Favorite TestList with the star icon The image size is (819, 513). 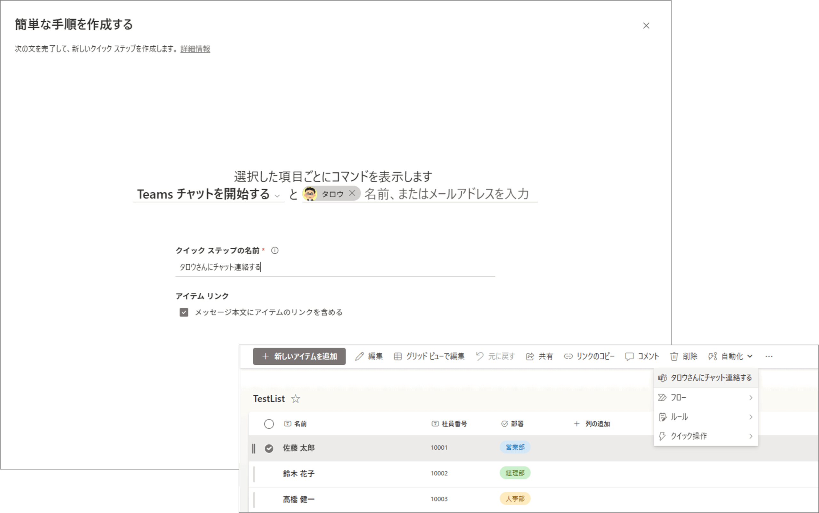[295, 399]
